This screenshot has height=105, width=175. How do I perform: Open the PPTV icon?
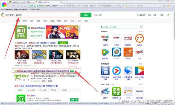[x=116, y=52]
